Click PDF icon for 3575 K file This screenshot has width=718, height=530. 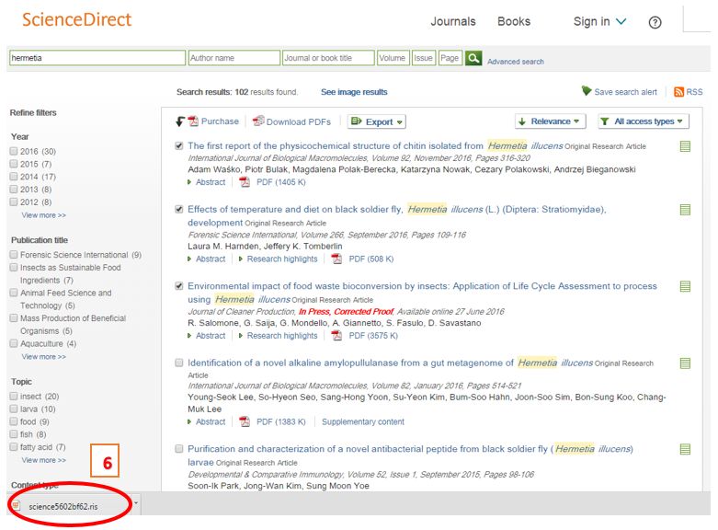pyautogui.click(x=336, y=336)
